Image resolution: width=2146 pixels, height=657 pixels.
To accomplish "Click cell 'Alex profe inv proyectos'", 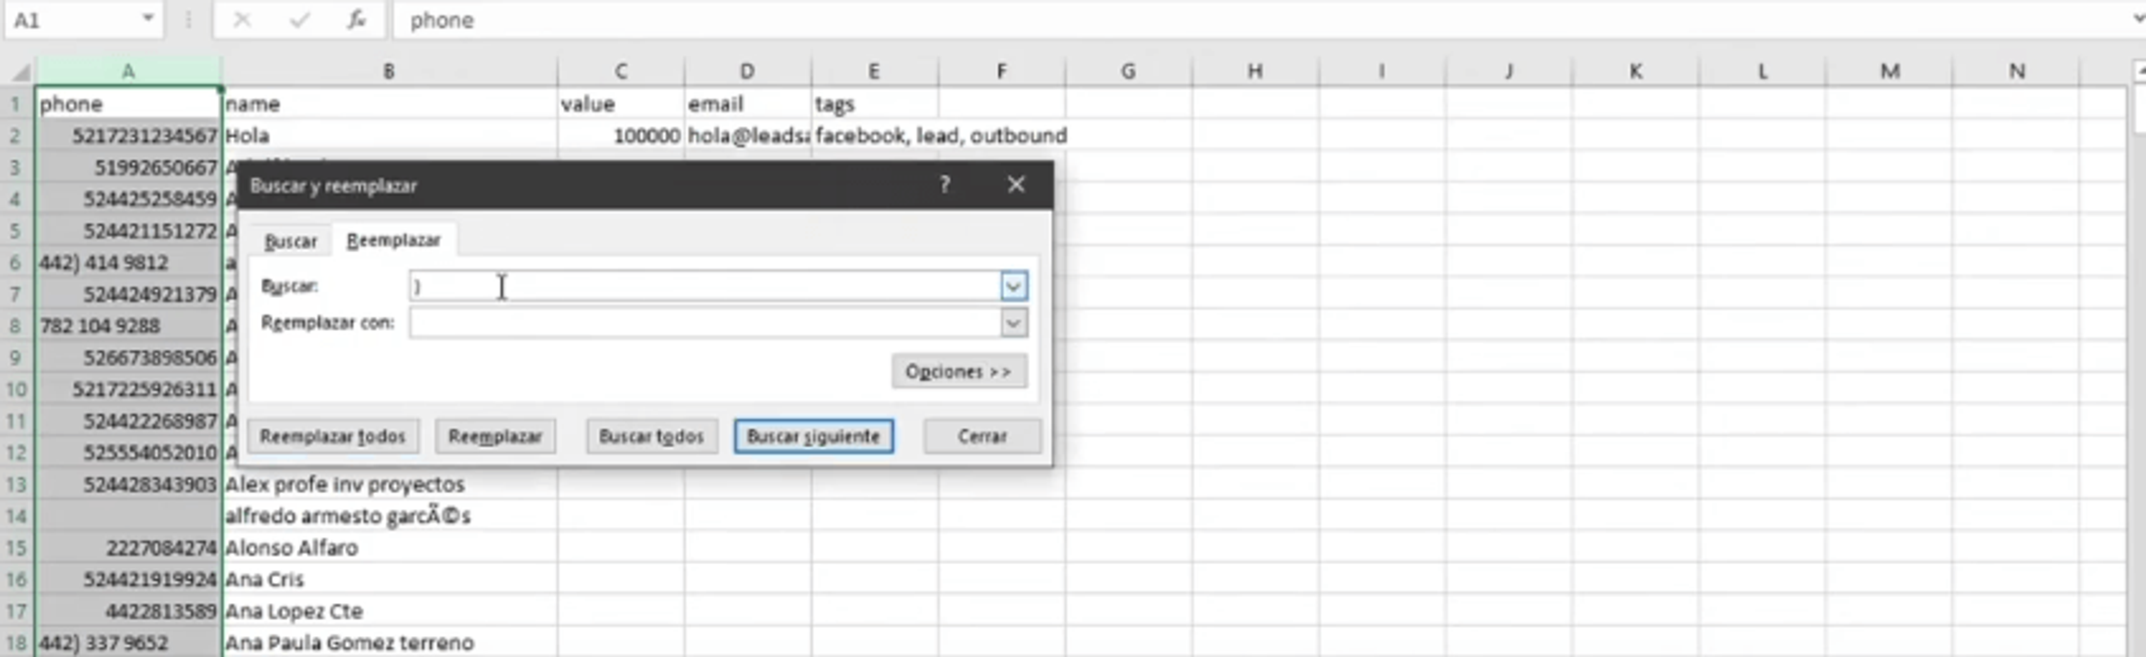I will coord(389,485).
